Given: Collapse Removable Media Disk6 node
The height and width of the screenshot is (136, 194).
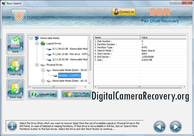Looking at the screenshot, I should point(43,81).
